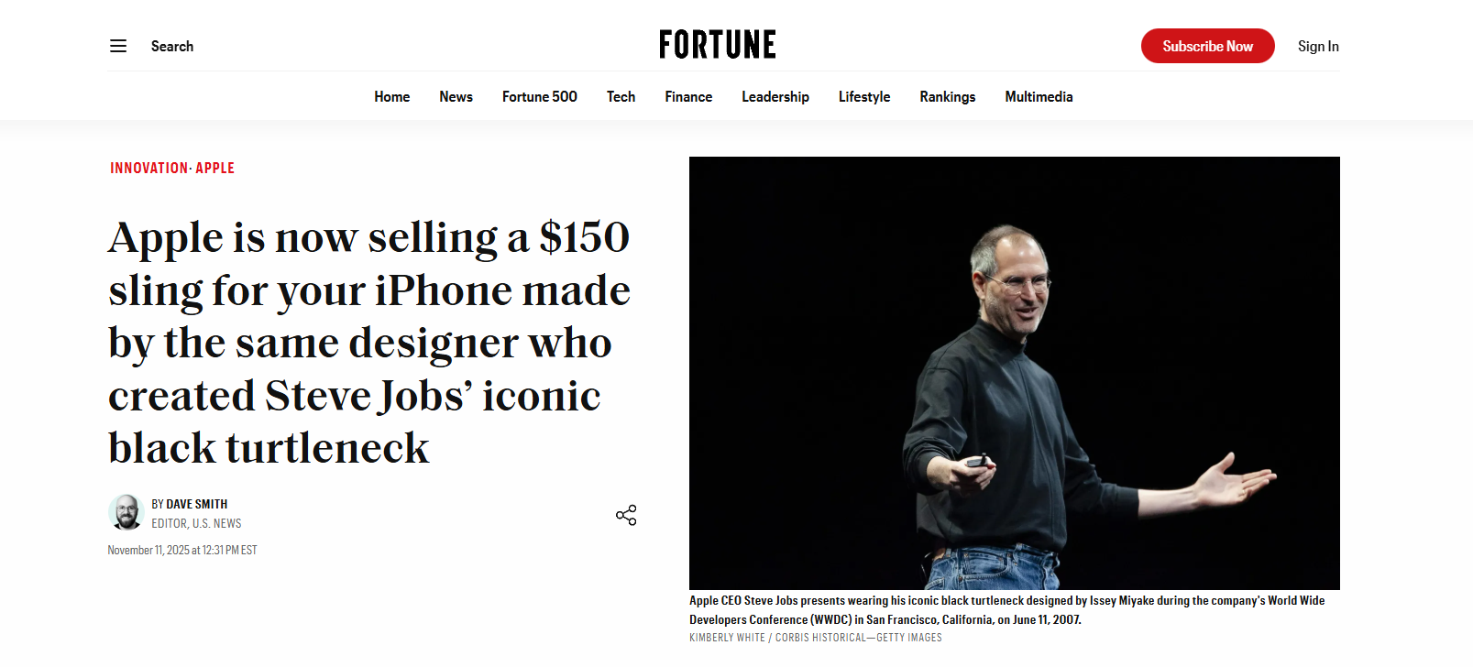Click Dave Smith's author avatar
The width and height of the screenshot is (1473, 667).
[126, 512]
